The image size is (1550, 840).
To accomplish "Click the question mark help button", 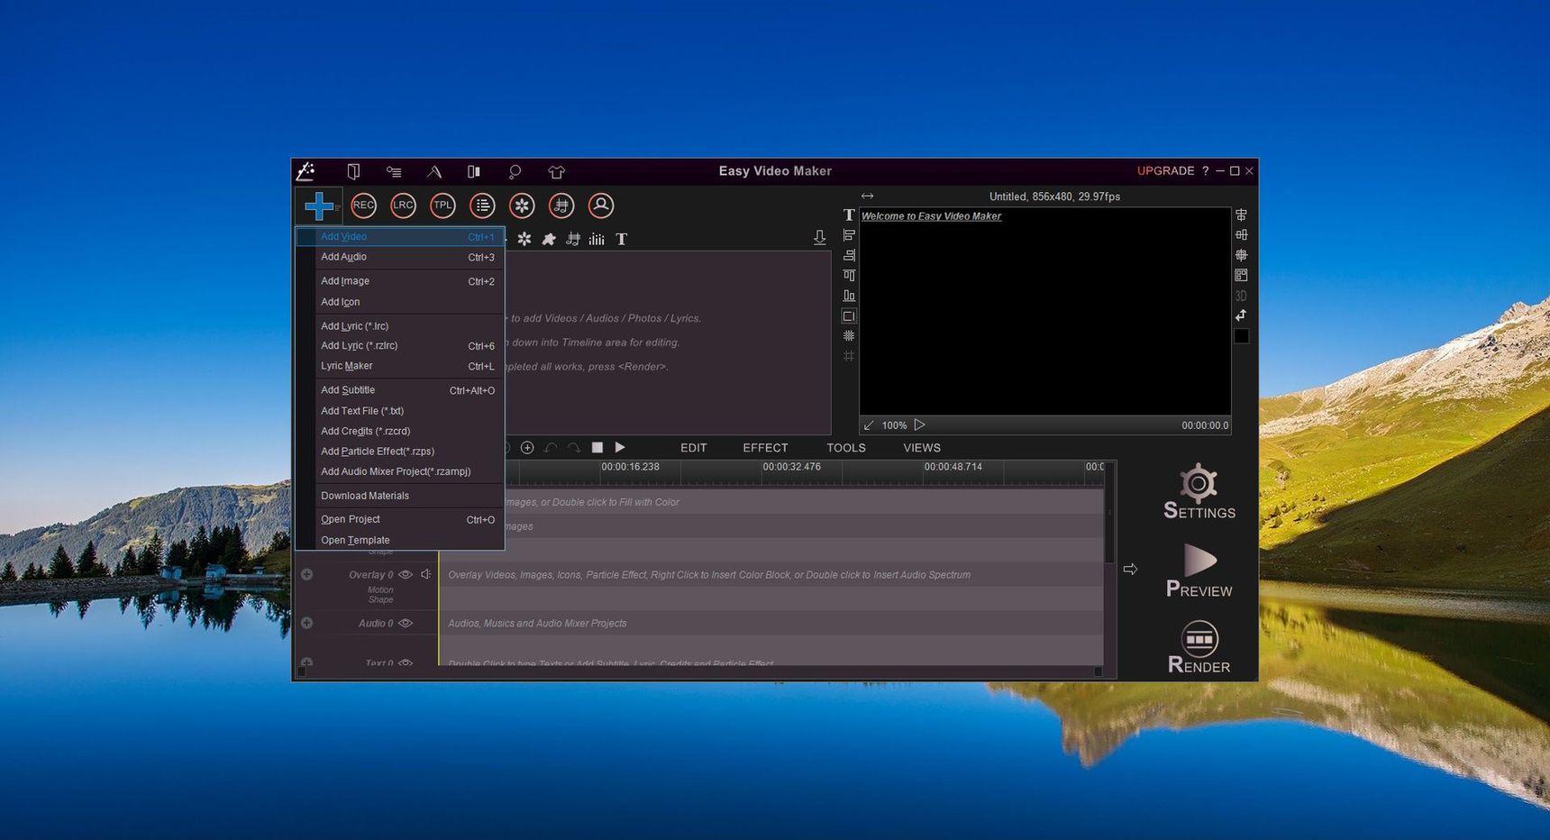I will (x=1206, y=170).
